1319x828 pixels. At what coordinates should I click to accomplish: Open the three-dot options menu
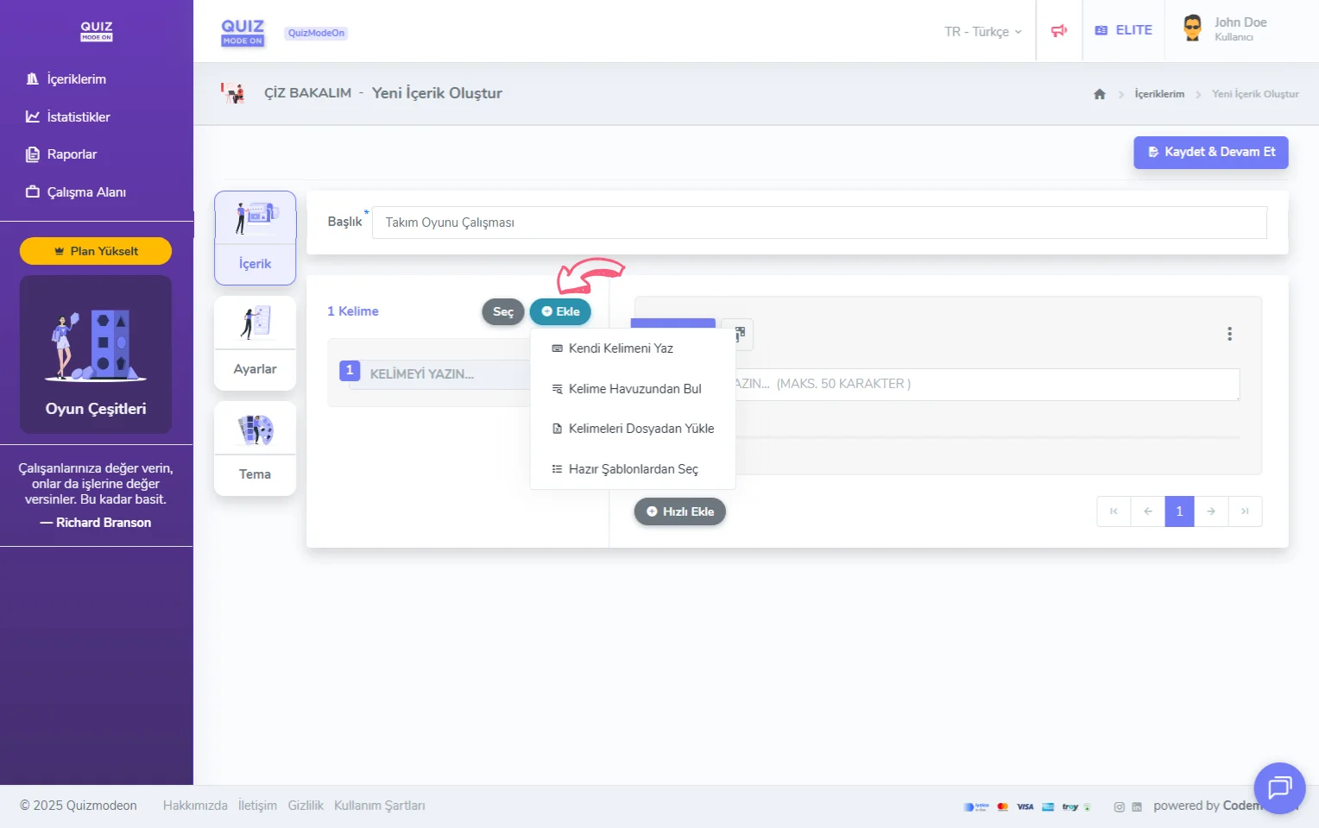pyautogui.click(x=1229, y=334)
